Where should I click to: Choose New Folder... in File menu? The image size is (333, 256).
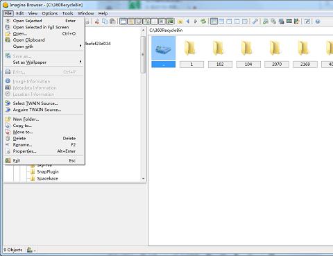point(44,119)
